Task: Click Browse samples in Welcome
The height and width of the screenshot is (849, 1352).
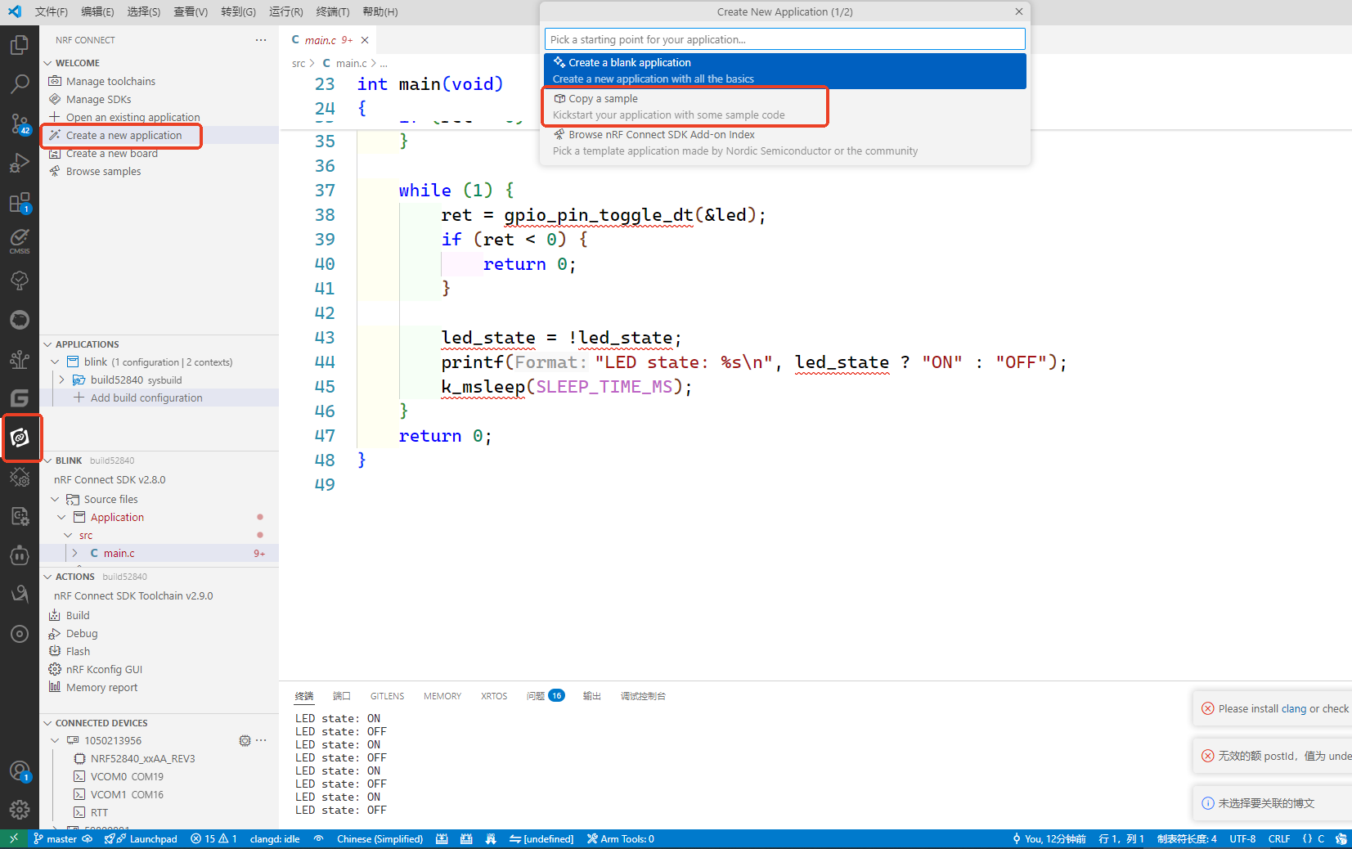Action: (103, 172)
